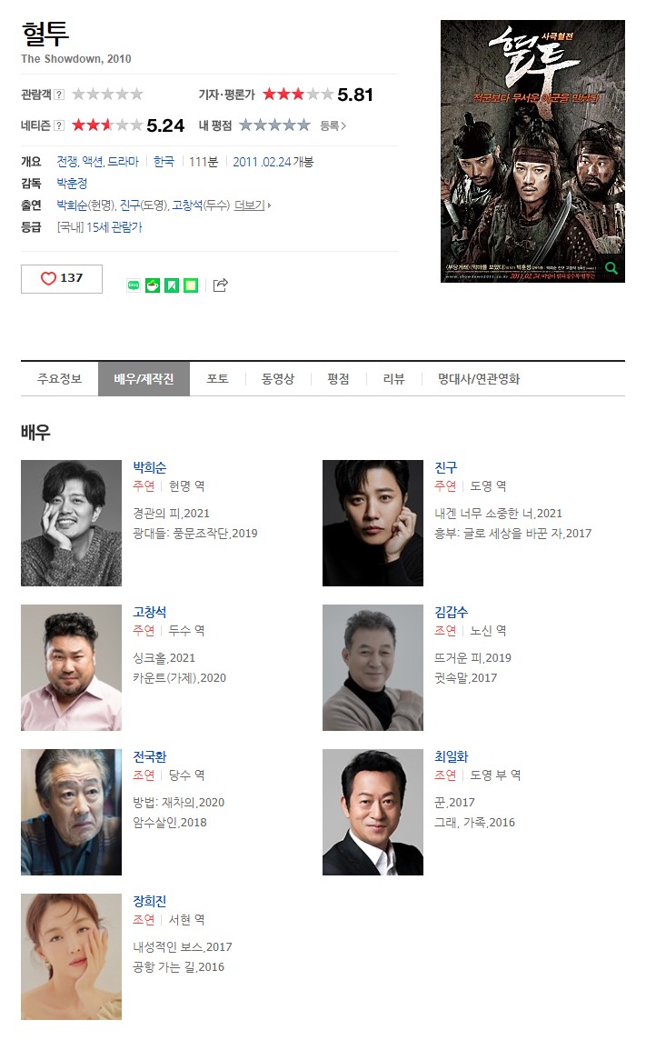Expand the cast list with 더보기
The width and height of the screenshot is (646, 1040).
tap(253, 205)
